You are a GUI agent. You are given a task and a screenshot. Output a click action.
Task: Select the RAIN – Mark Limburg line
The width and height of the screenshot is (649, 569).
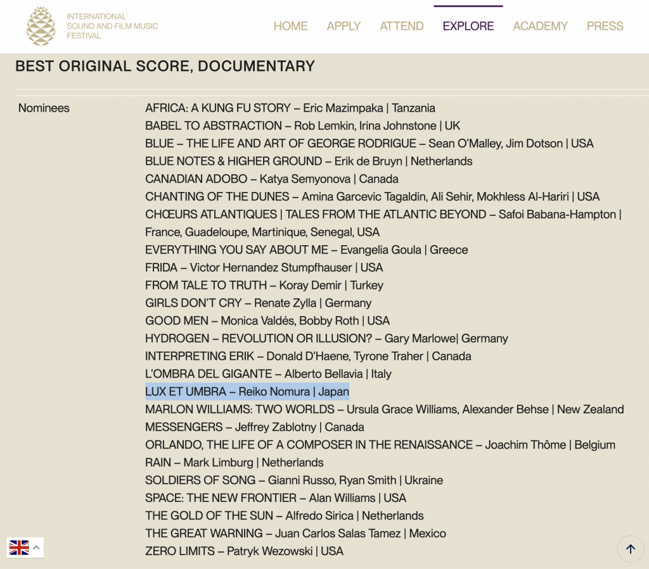point(234,463)
